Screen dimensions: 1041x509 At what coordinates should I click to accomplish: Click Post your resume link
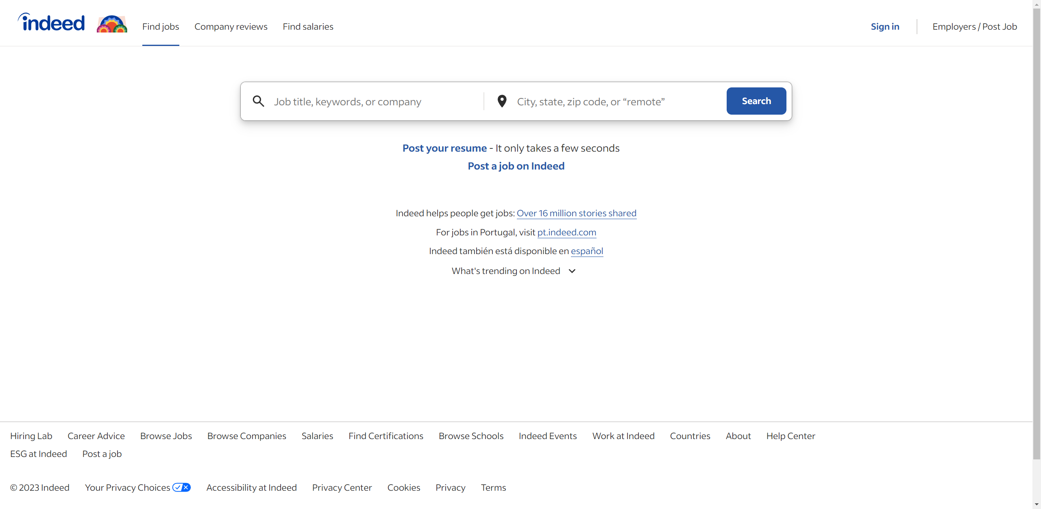[444, 148]
